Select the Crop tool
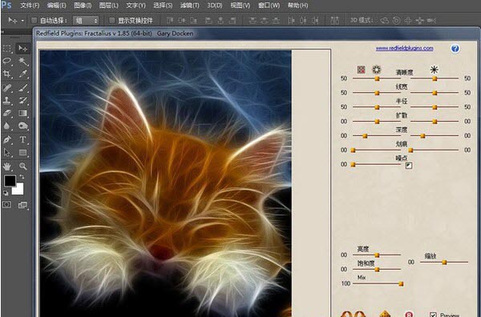Image resolution: width=481 pixels, height=317 pixels. coord(6,74)
